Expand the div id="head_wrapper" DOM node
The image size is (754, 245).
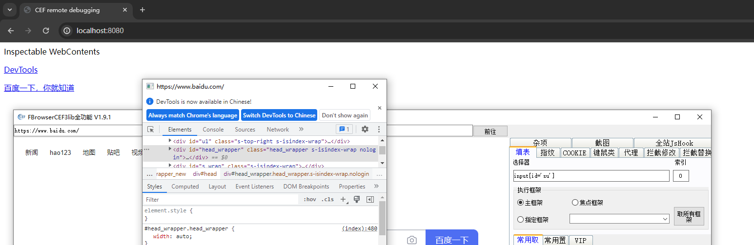click(x=170, y=149)
